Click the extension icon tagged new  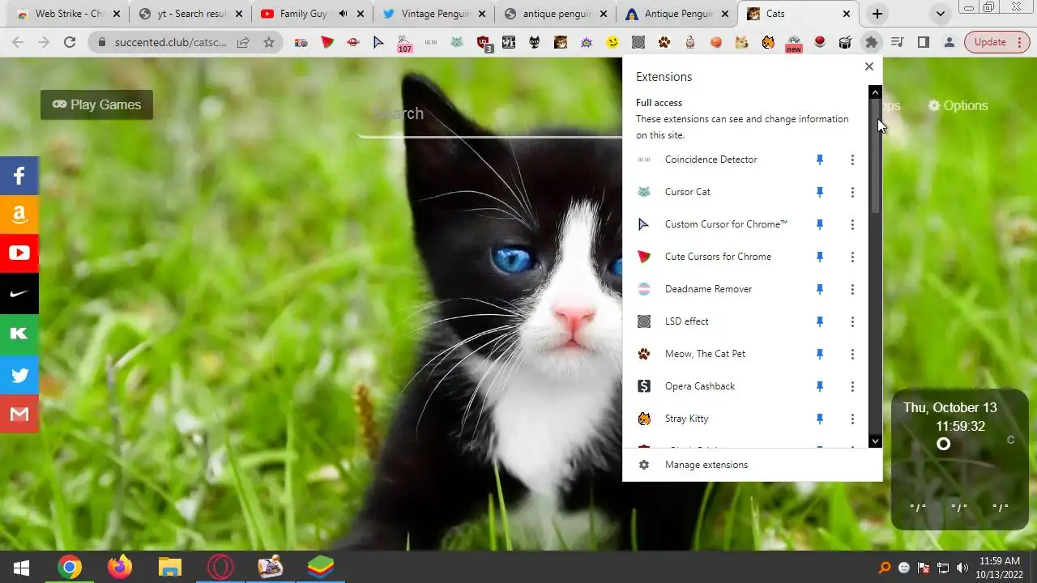794,44
